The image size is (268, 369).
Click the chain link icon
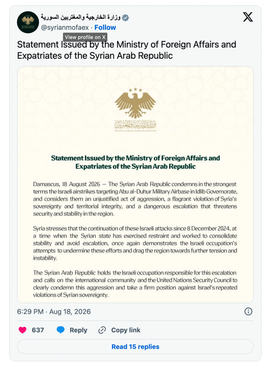[102, 330]
